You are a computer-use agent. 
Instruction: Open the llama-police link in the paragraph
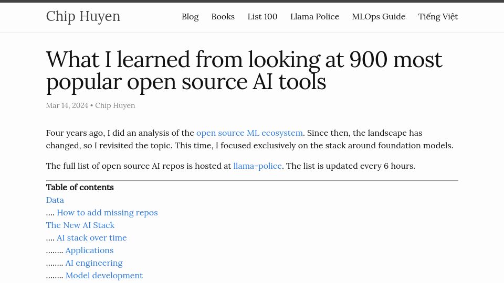pos(257,166)
